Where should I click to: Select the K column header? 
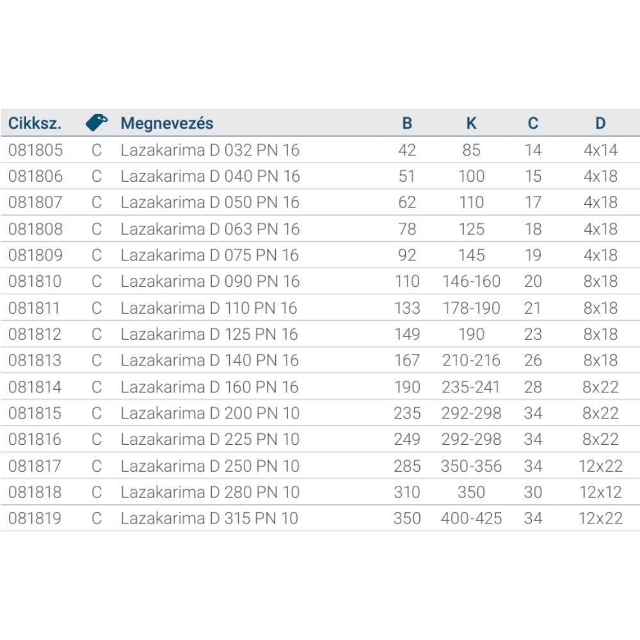click(x=471, y=124)
